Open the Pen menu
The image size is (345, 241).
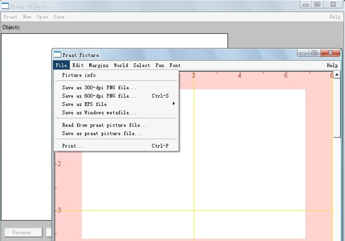(160, 66)
